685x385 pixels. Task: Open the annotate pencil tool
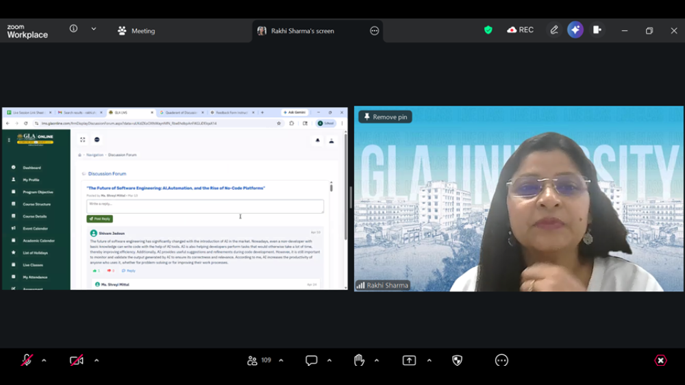(x=554, y=29)
